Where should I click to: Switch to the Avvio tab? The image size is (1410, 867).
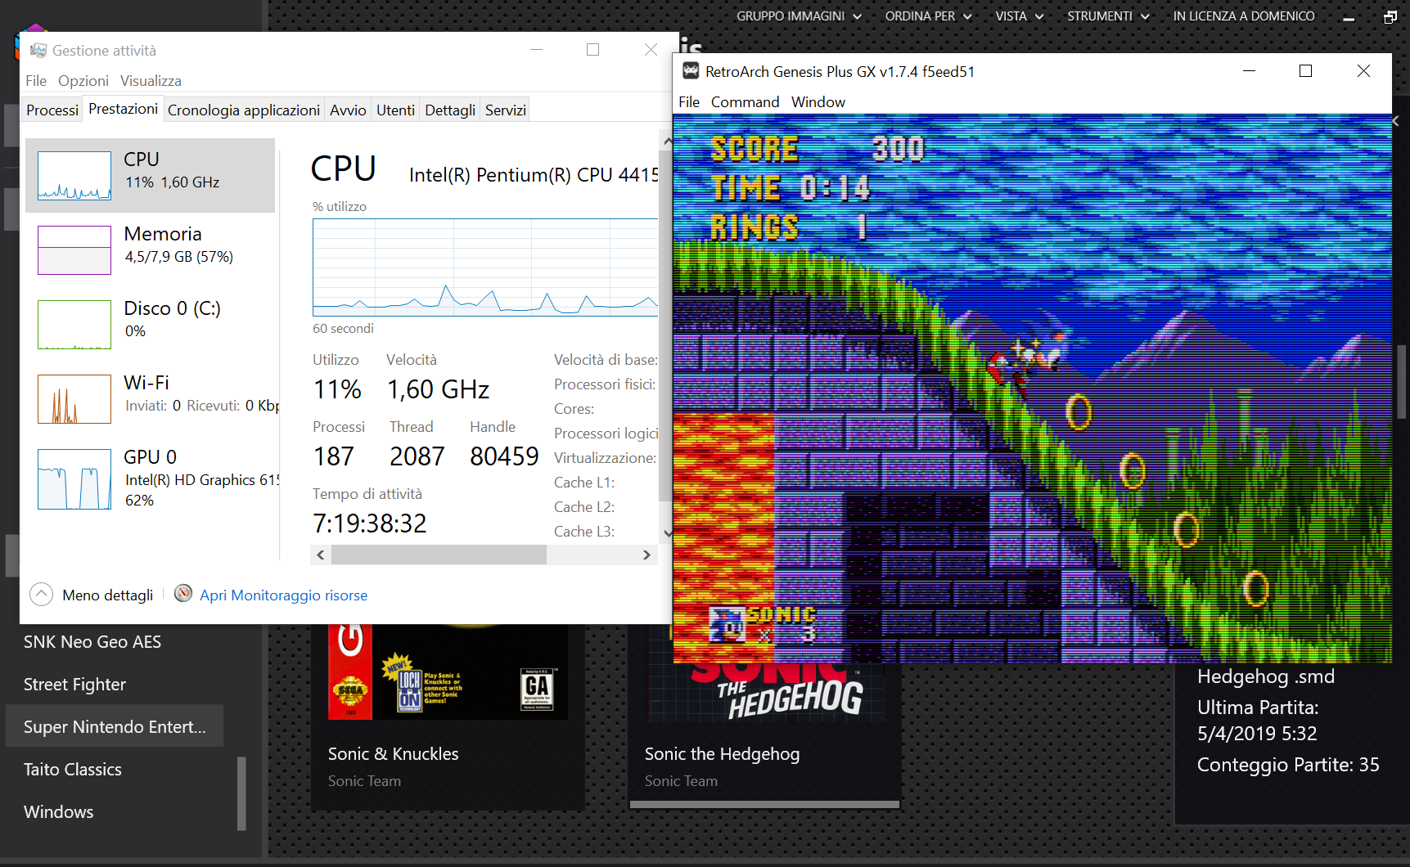click(348, 110)
